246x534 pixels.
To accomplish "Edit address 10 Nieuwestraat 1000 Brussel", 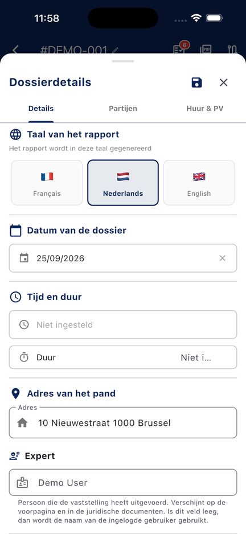I will pyautogui.click(x=123, y=422).
